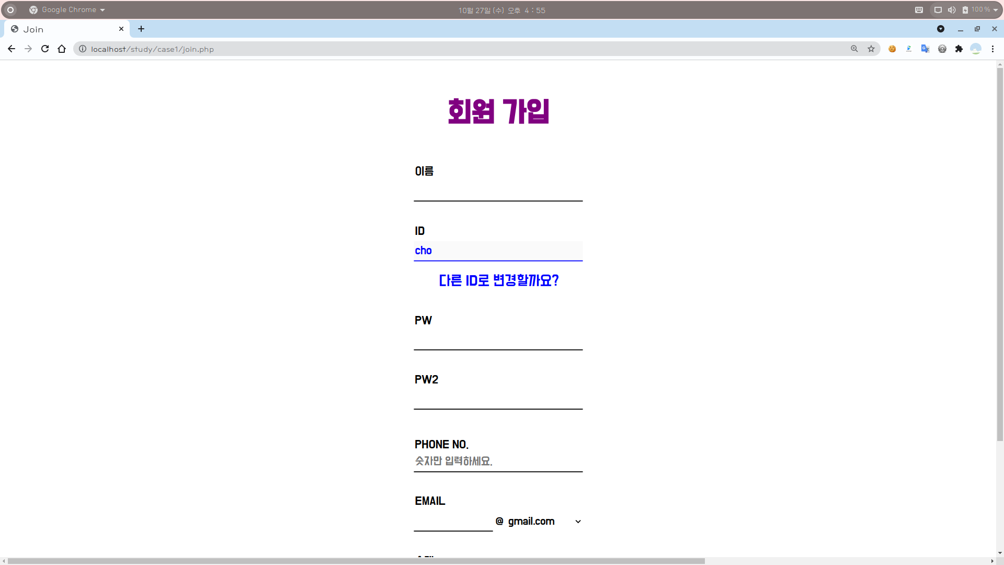Open the Chrome profile avatar
Screen dimensions: 1004x565
pyautogui.click(x=975, y=49)
